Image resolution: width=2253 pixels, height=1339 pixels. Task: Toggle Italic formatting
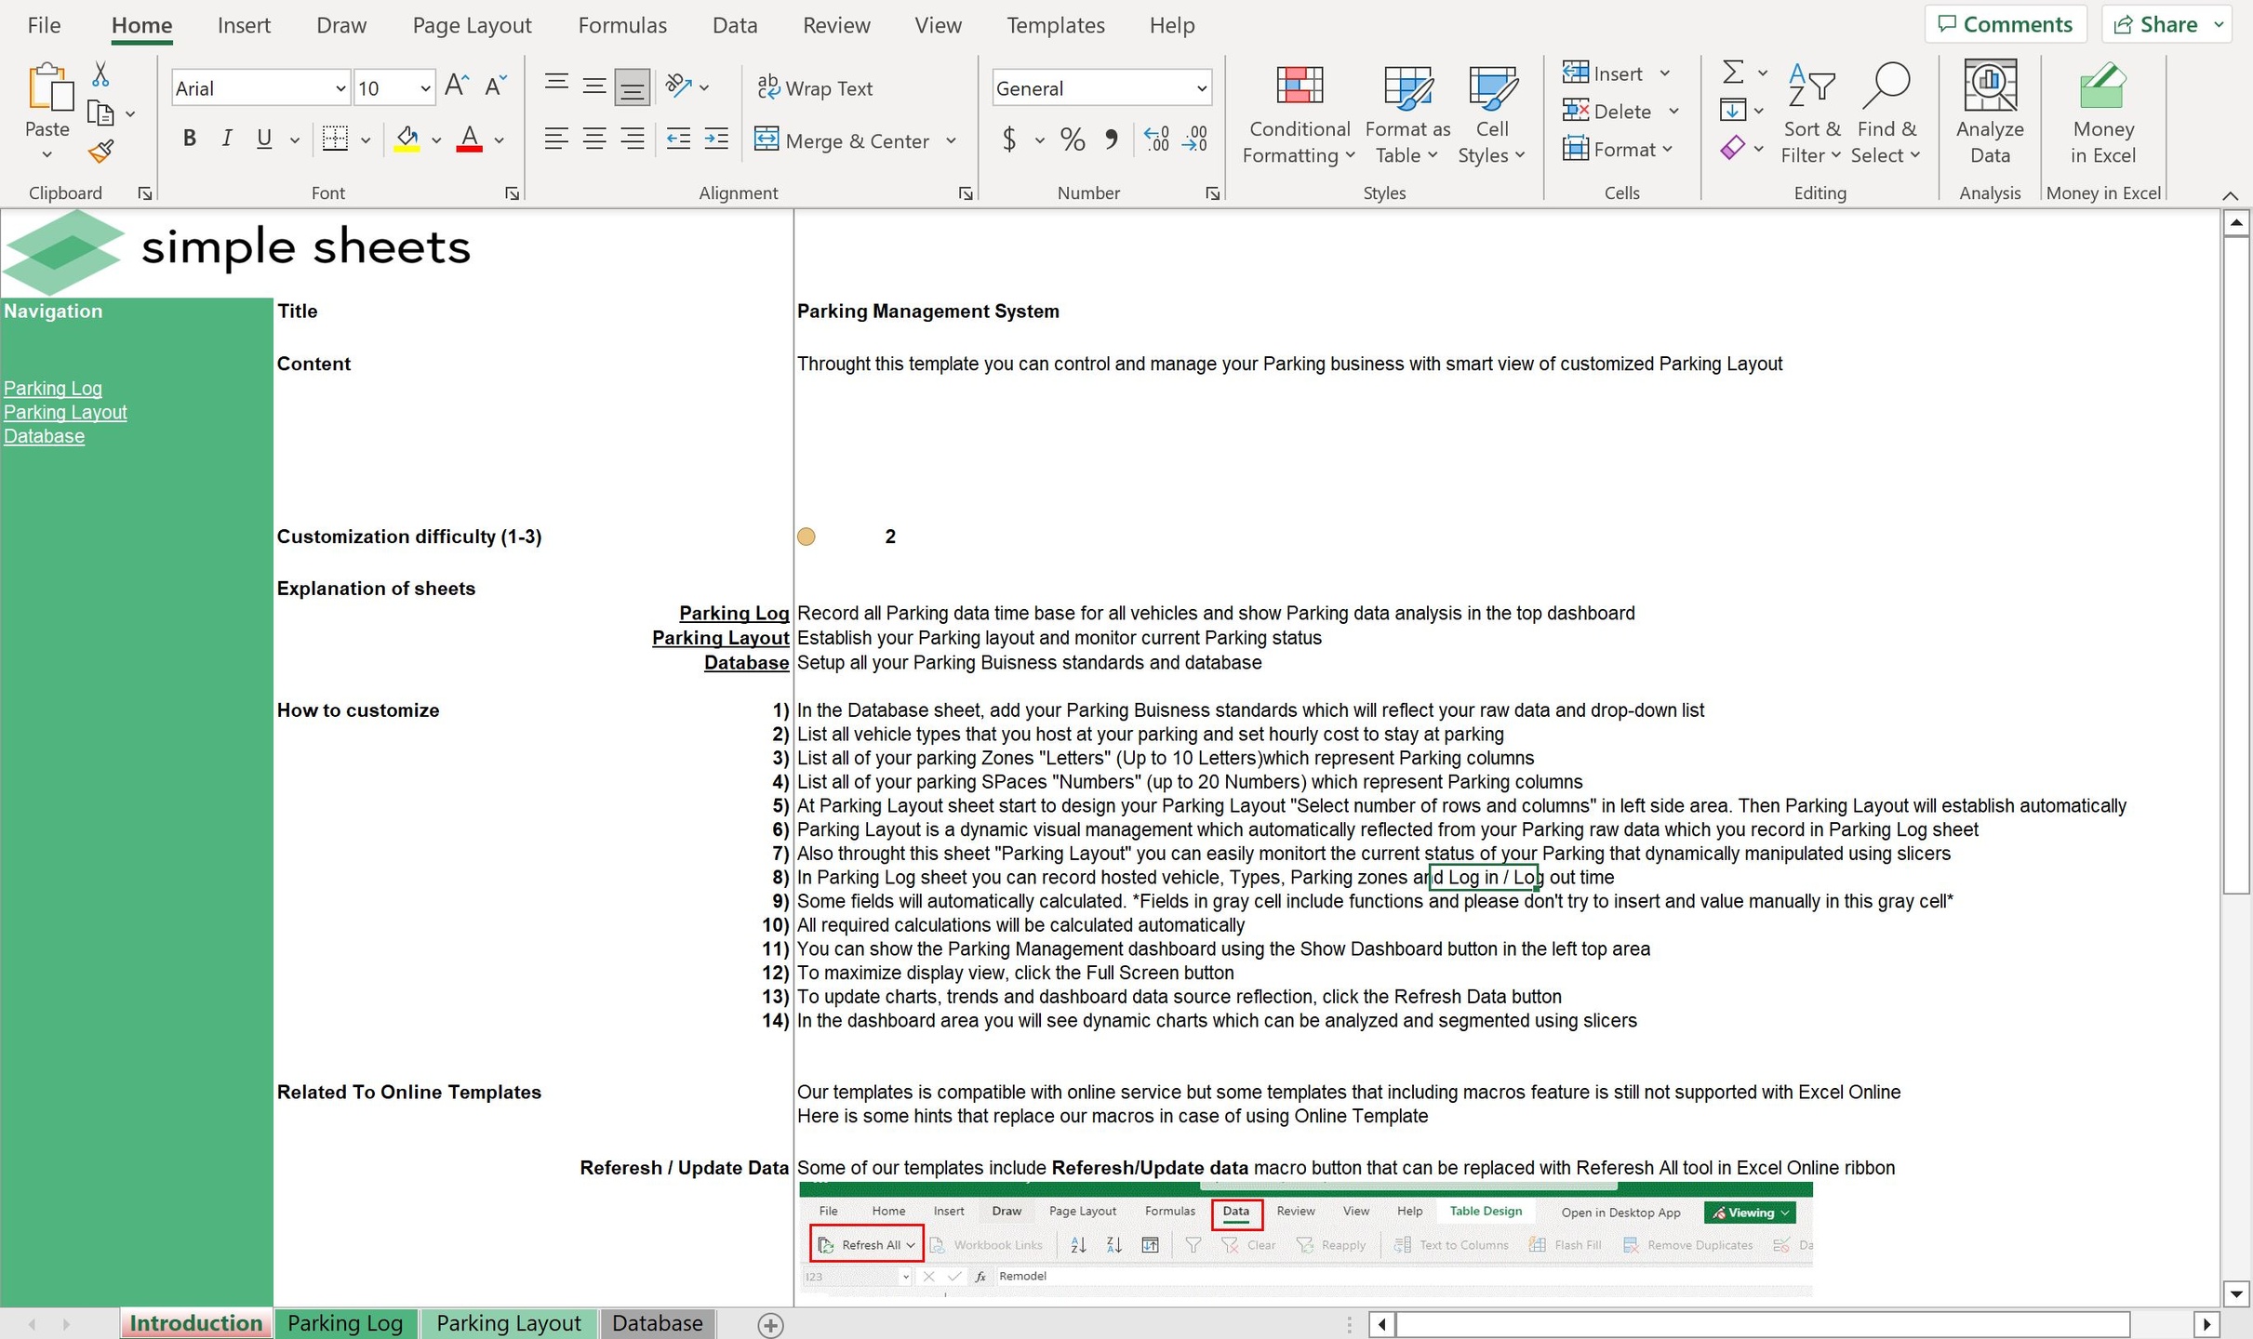click(x=226, y=139)
